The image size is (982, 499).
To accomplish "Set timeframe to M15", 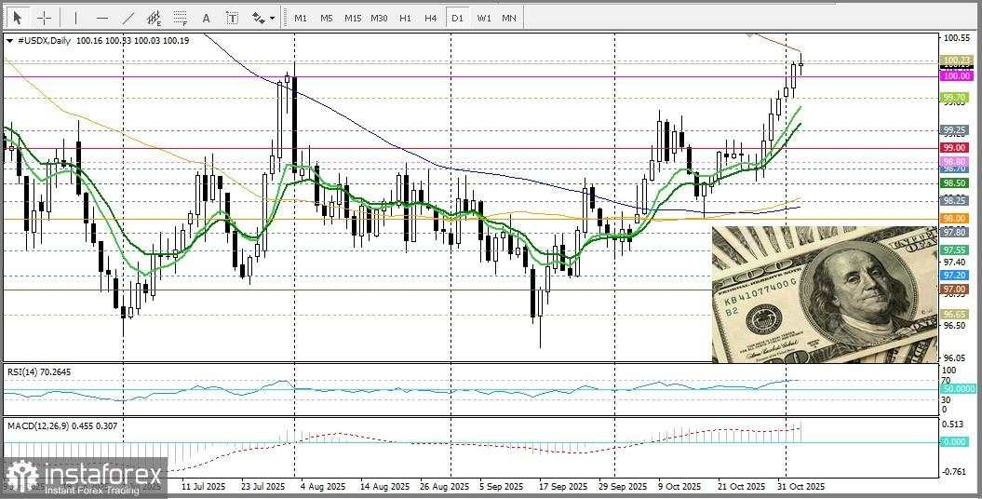I will click(353, 19).
